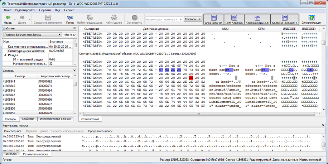This screenshot has height=164, width=328.
Task: Click the Назад (Back) green arrow icon
Action: tap(8, 17)
